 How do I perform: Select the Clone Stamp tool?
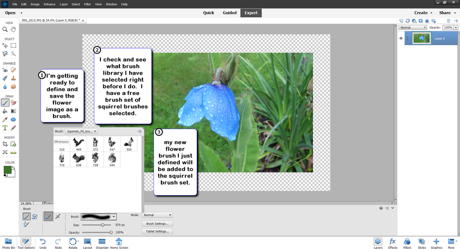pos(13,78)
